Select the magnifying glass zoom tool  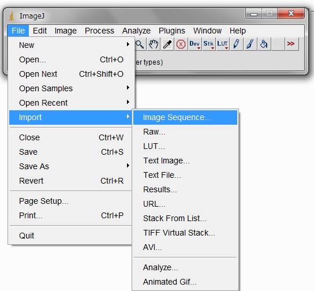[140, 44]
